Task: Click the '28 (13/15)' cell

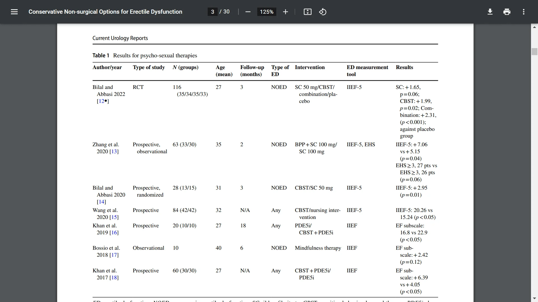Action: tap(184, 188)
